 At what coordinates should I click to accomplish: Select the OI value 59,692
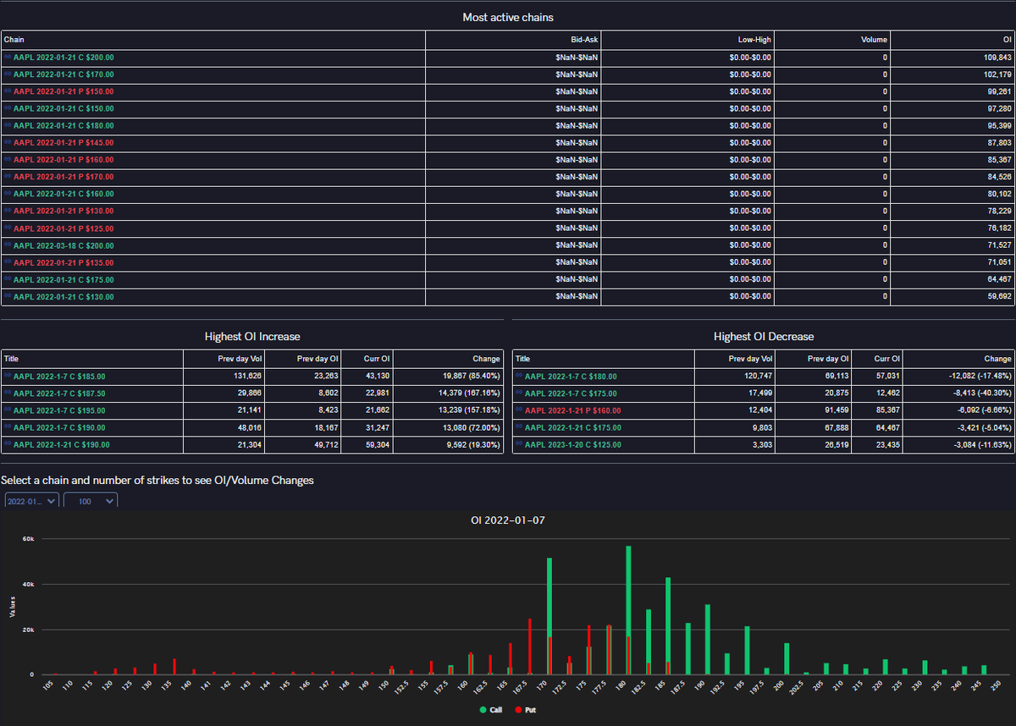(998, 297)
